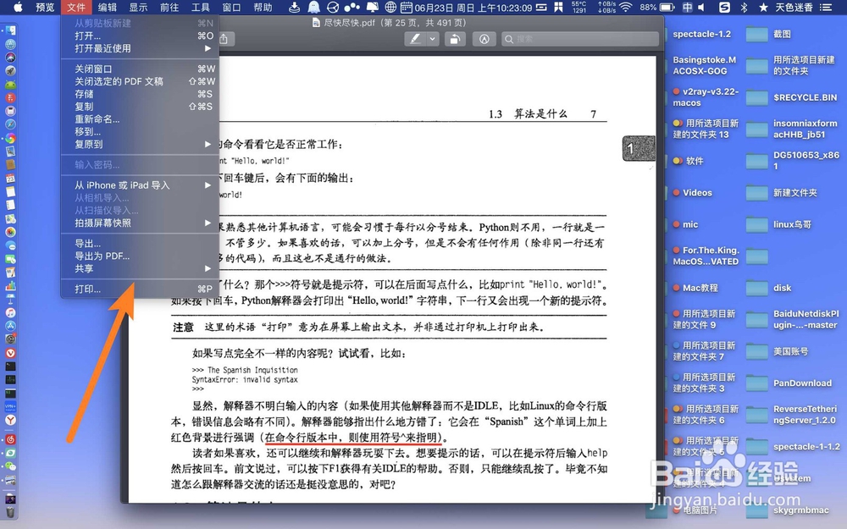This screenshot has height=529, width=847.
Task: Expand 从 iPhone 或 iPad 导入 submenu
Action: (x=140, y=185)
